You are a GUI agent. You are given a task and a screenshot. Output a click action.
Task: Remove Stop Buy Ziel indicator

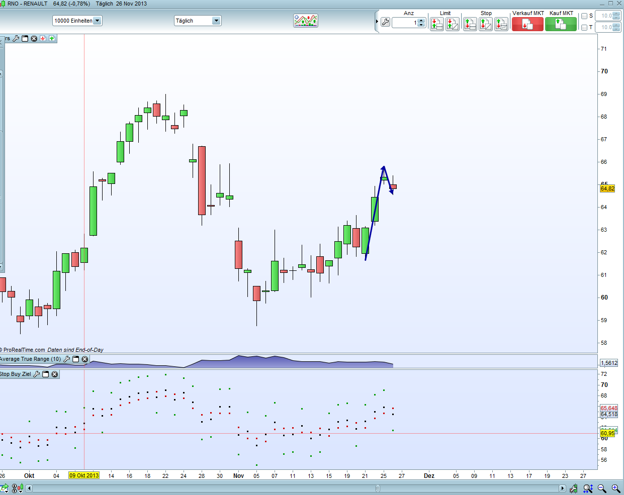tap(55, 374)
